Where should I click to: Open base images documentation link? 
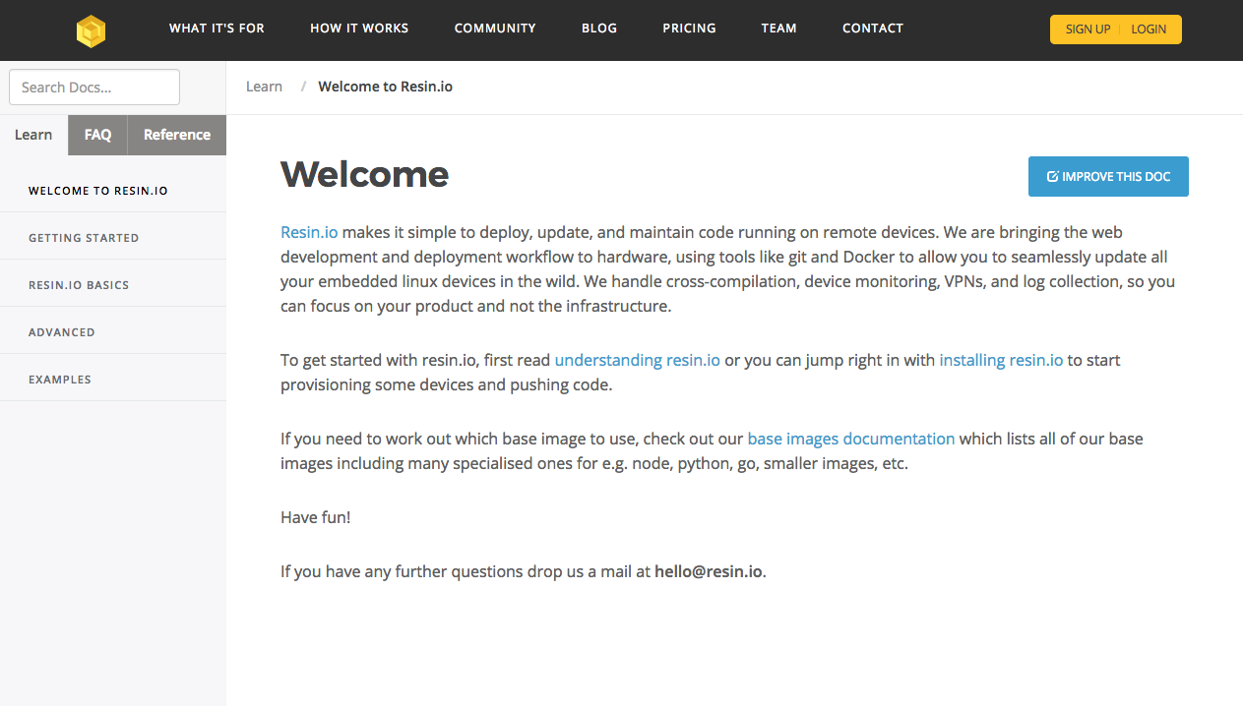tap(851, 439)
